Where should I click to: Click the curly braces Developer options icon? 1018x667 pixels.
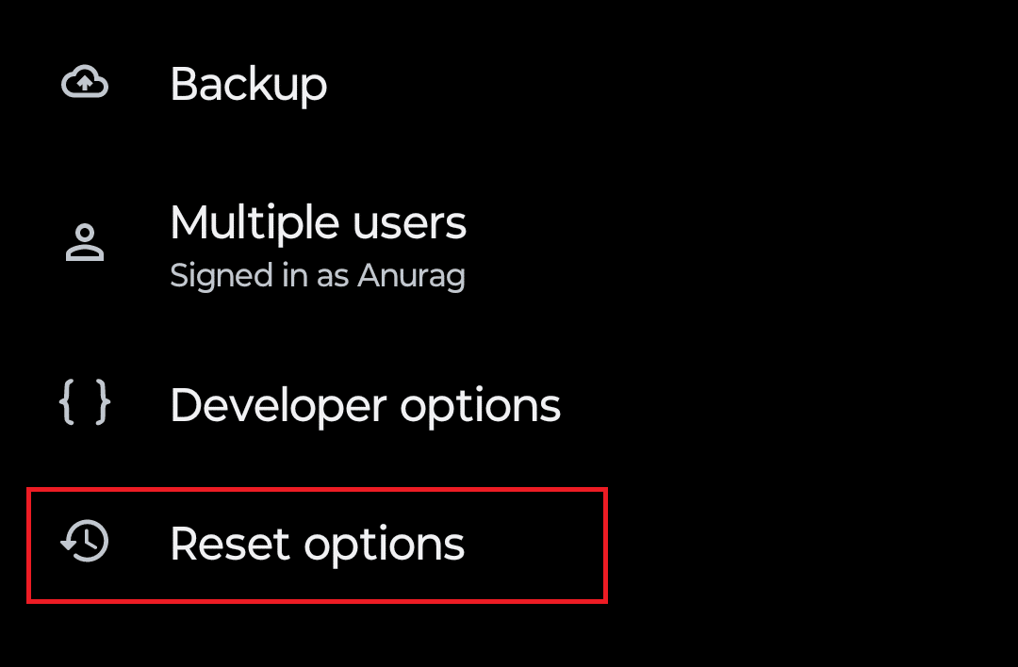[84, 404]
